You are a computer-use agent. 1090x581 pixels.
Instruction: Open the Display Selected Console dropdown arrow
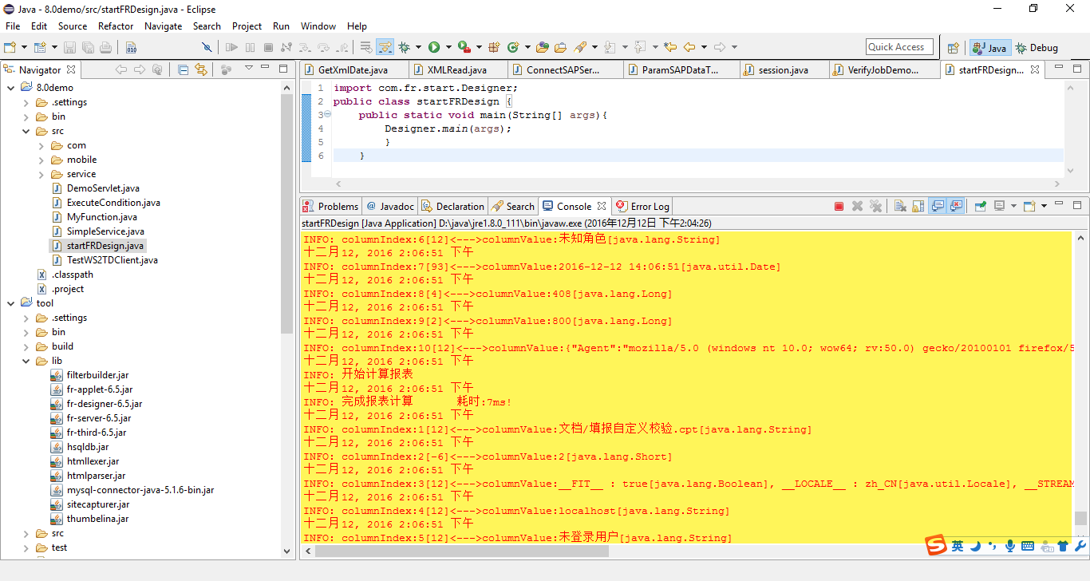pos(1013,206)
